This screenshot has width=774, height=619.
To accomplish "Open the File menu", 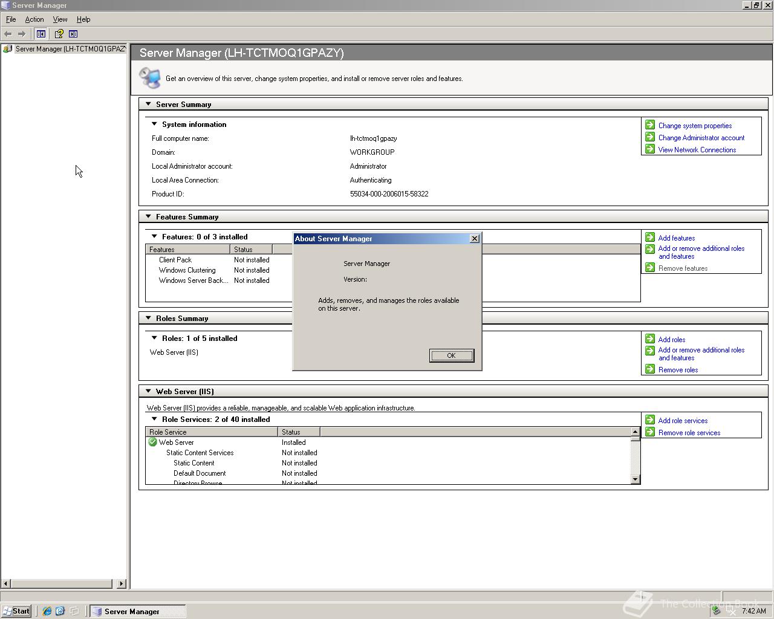I will (11, 19).
